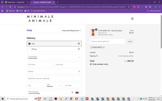Click the City input field

[x=35, y=85]
